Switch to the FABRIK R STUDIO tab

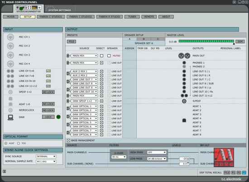tap(110, 17)
